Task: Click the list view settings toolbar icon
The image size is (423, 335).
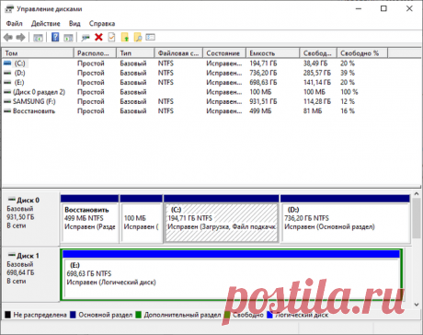Action: [150, 37]
